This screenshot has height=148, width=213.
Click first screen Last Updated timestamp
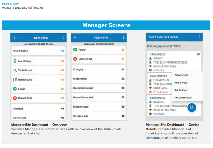[38, 44]
